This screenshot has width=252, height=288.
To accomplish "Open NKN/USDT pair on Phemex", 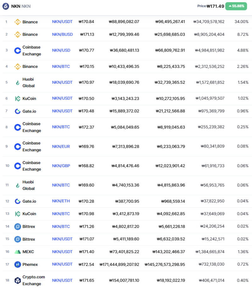I will pos(62,264).
